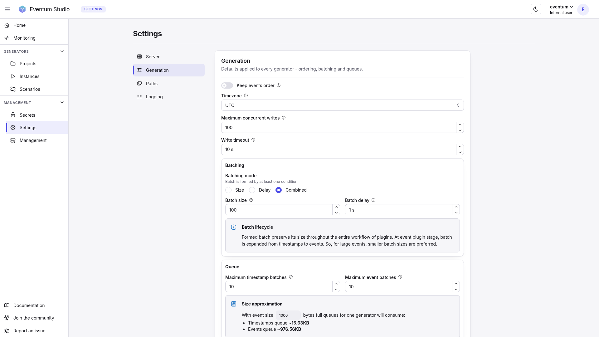
Task: Open the Server settings tab
Action: (x=169, y=57)
